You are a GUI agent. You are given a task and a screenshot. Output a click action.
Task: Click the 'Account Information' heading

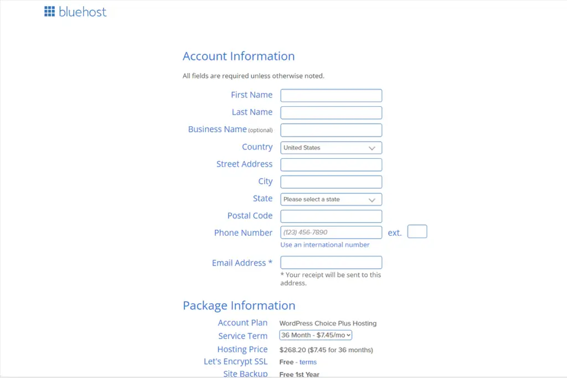pos(239,56)
